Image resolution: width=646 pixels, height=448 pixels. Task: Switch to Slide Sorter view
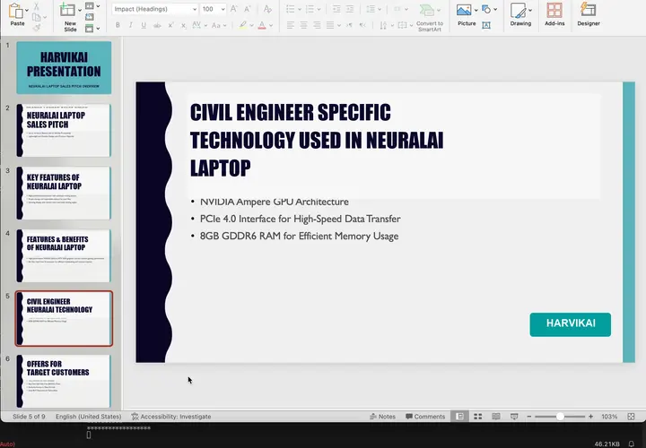(x=478, y=417)
